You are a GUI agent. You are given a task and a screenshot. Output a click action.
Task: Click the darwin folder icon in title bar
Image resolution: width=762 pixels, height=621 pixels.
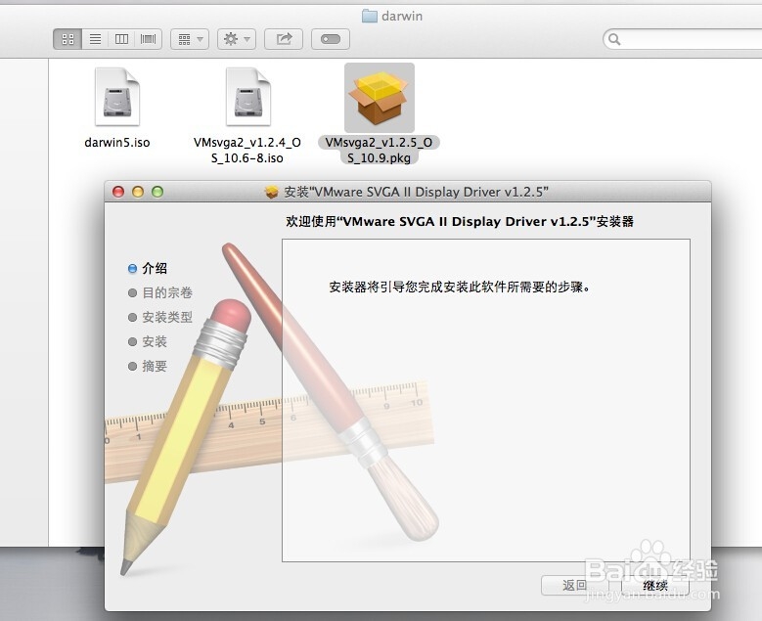coord(370,16)
